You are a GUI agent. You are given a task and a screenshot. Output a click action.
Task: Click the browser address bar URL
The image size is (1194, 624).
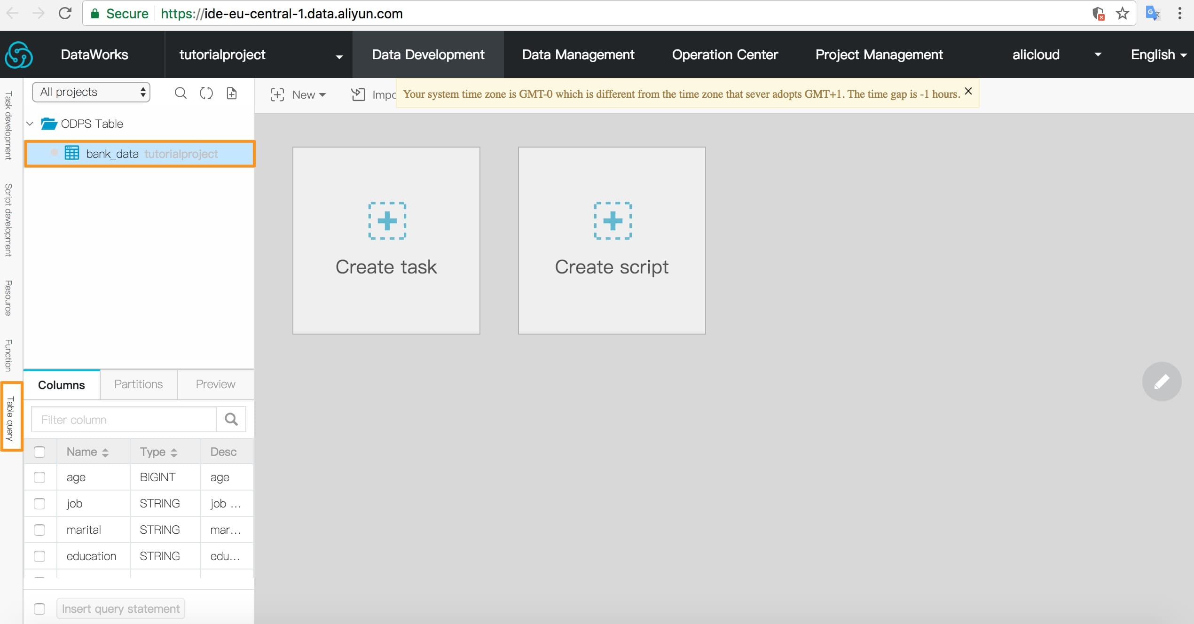(x=282, y=14)
